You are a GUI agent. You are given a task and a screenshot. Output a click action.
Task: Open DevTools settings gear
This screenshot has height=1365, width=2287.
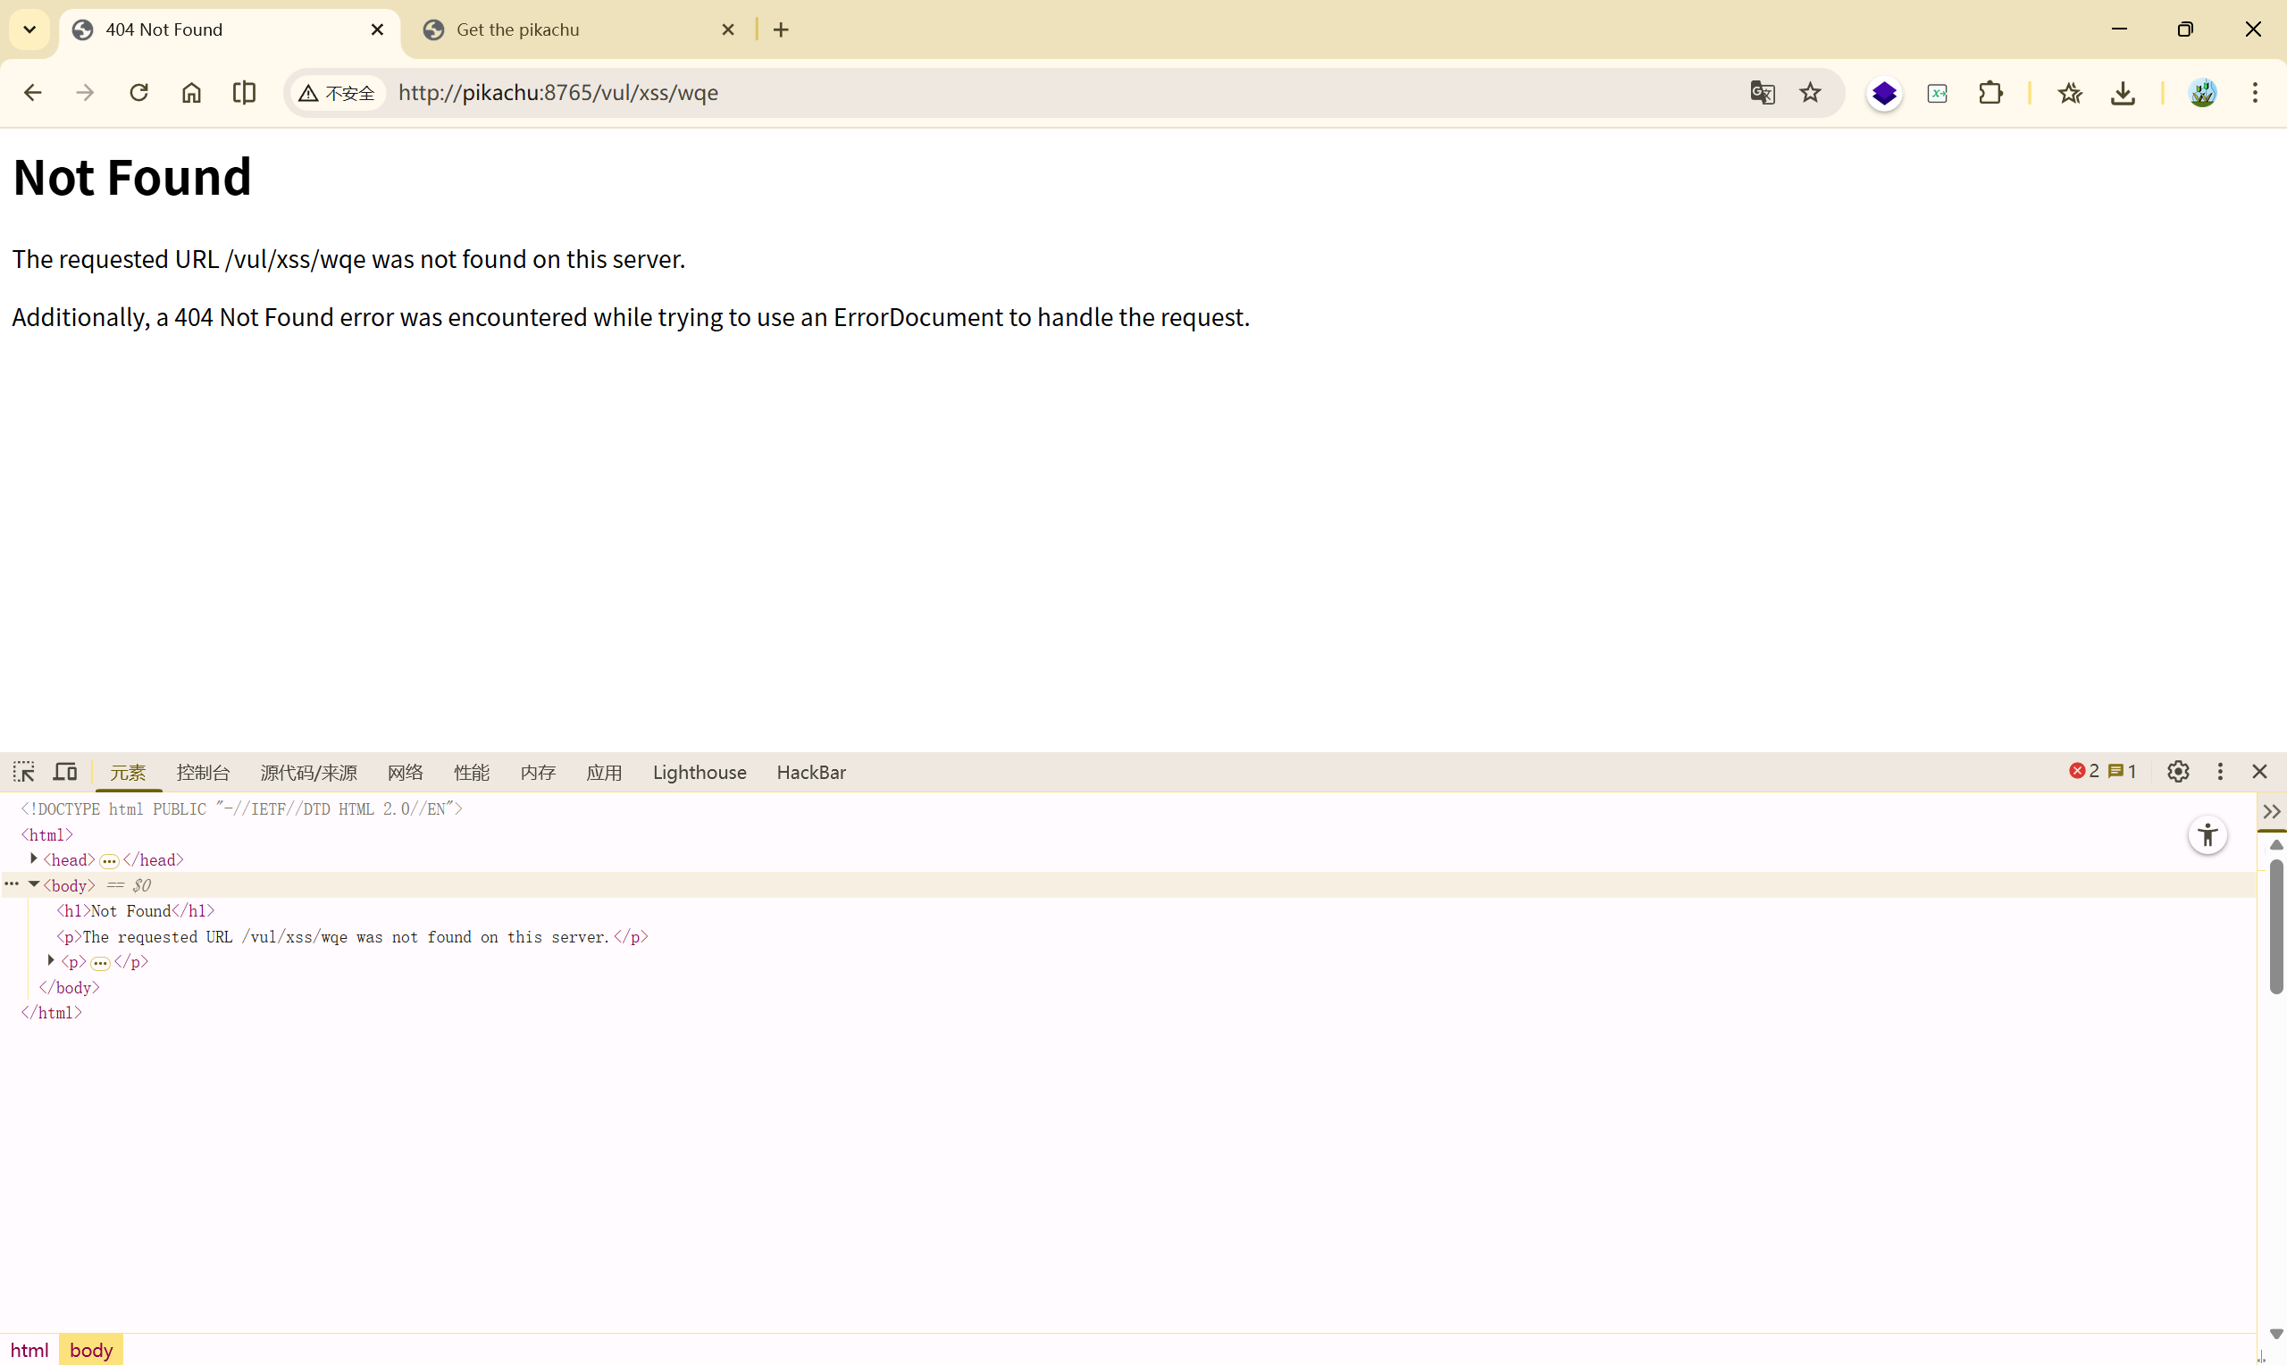tap(2178, 772)
